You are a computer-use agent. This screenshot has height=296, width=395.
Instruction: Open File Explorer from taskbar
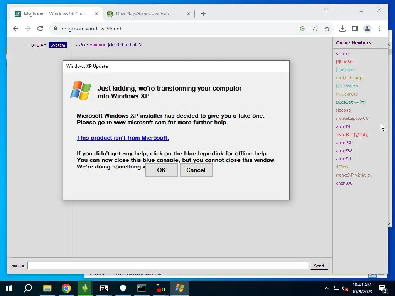[x=47, y=288]
